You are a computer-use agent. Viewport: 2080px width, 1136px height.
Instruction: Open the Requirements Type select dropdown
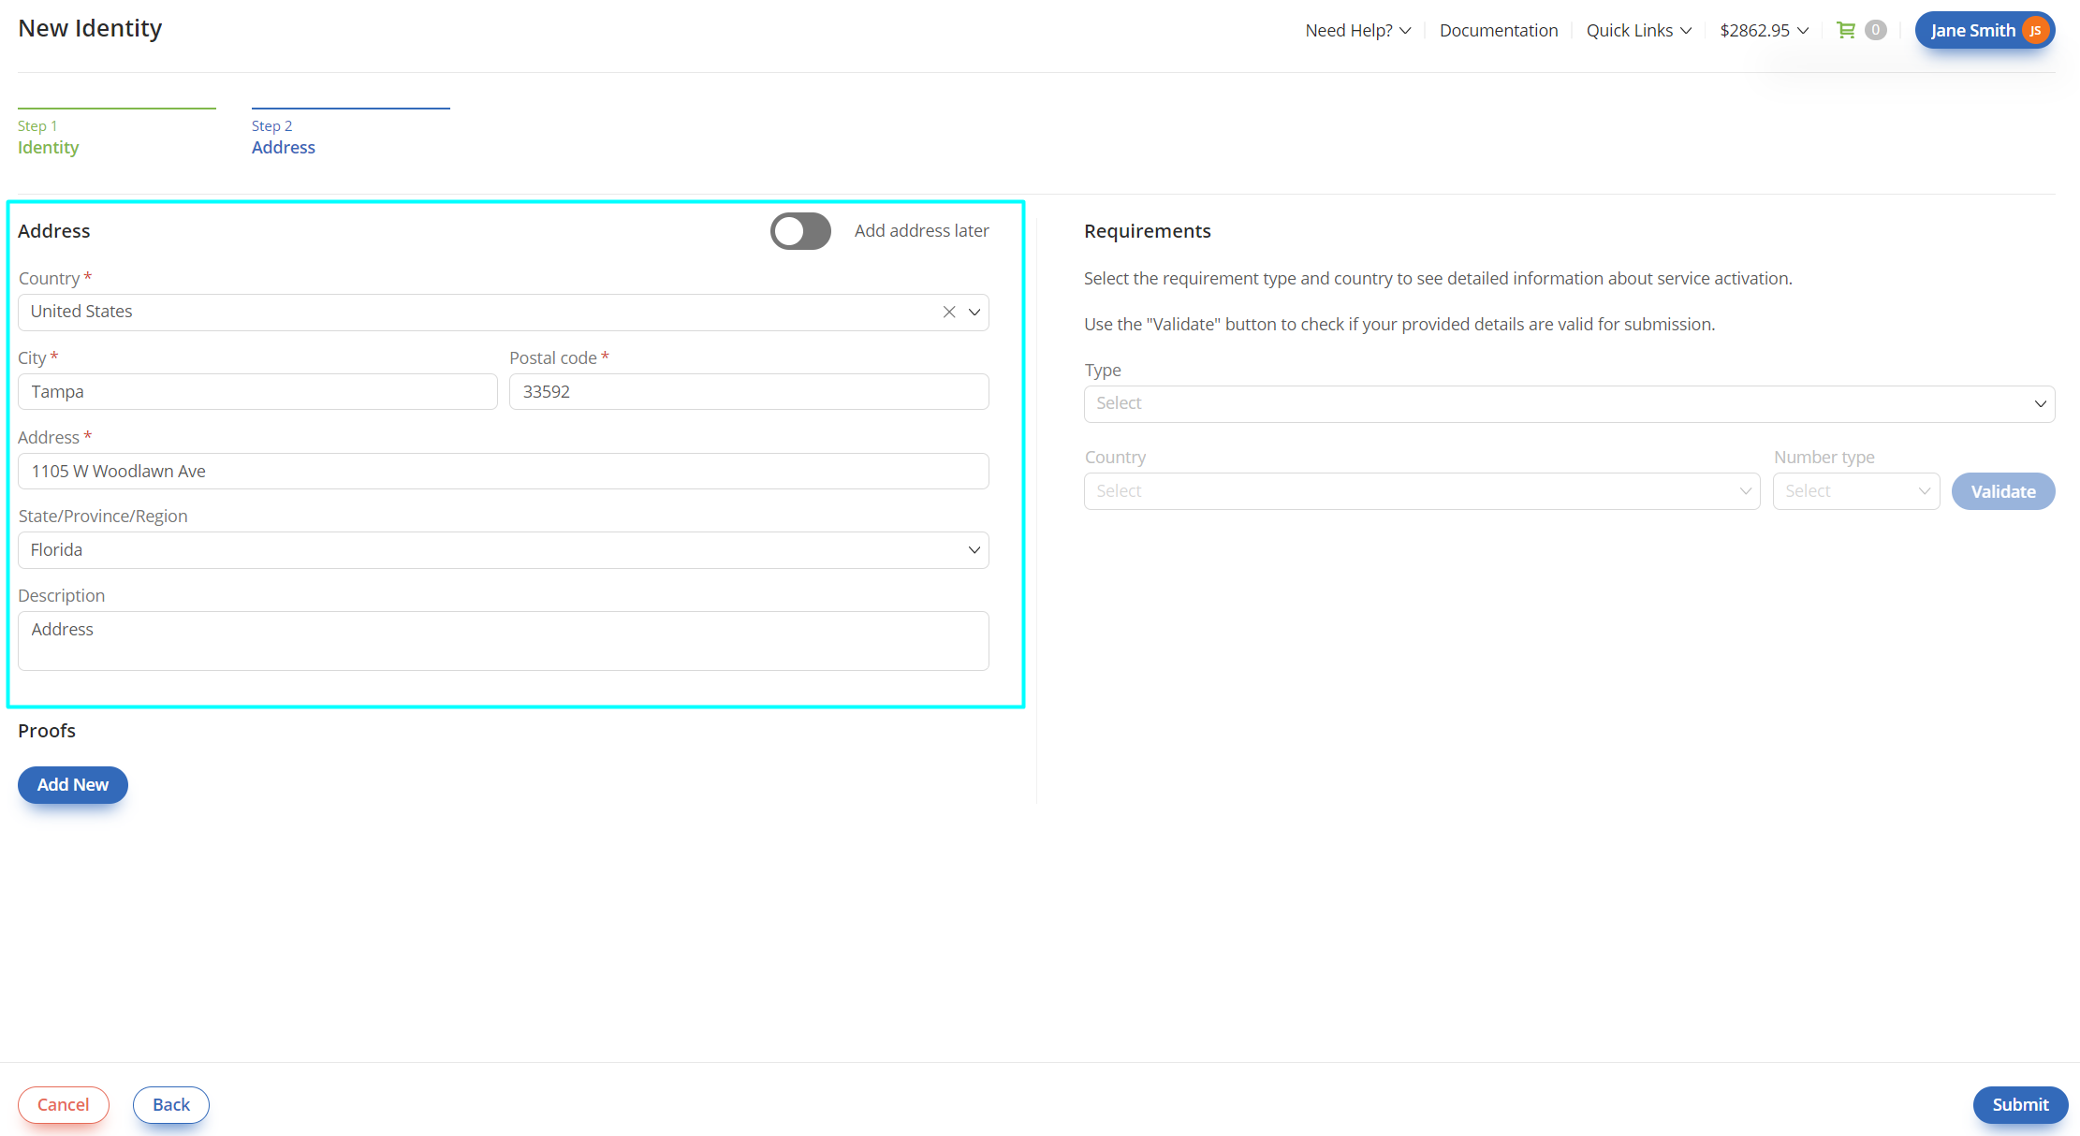[1569, 404]
